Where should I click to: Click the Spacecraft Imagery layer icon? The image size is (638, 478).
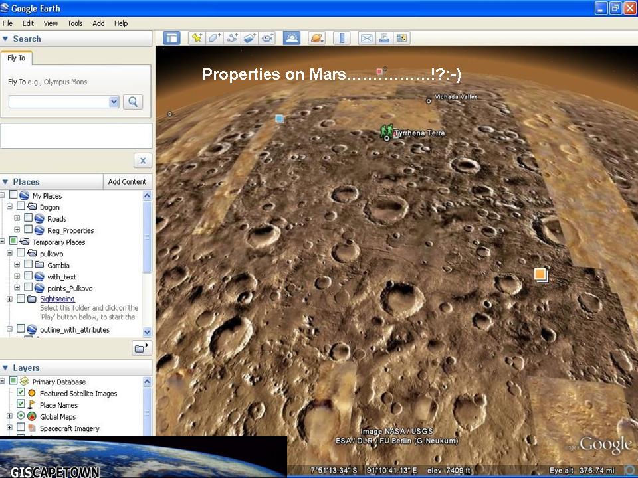pos(32,428)
